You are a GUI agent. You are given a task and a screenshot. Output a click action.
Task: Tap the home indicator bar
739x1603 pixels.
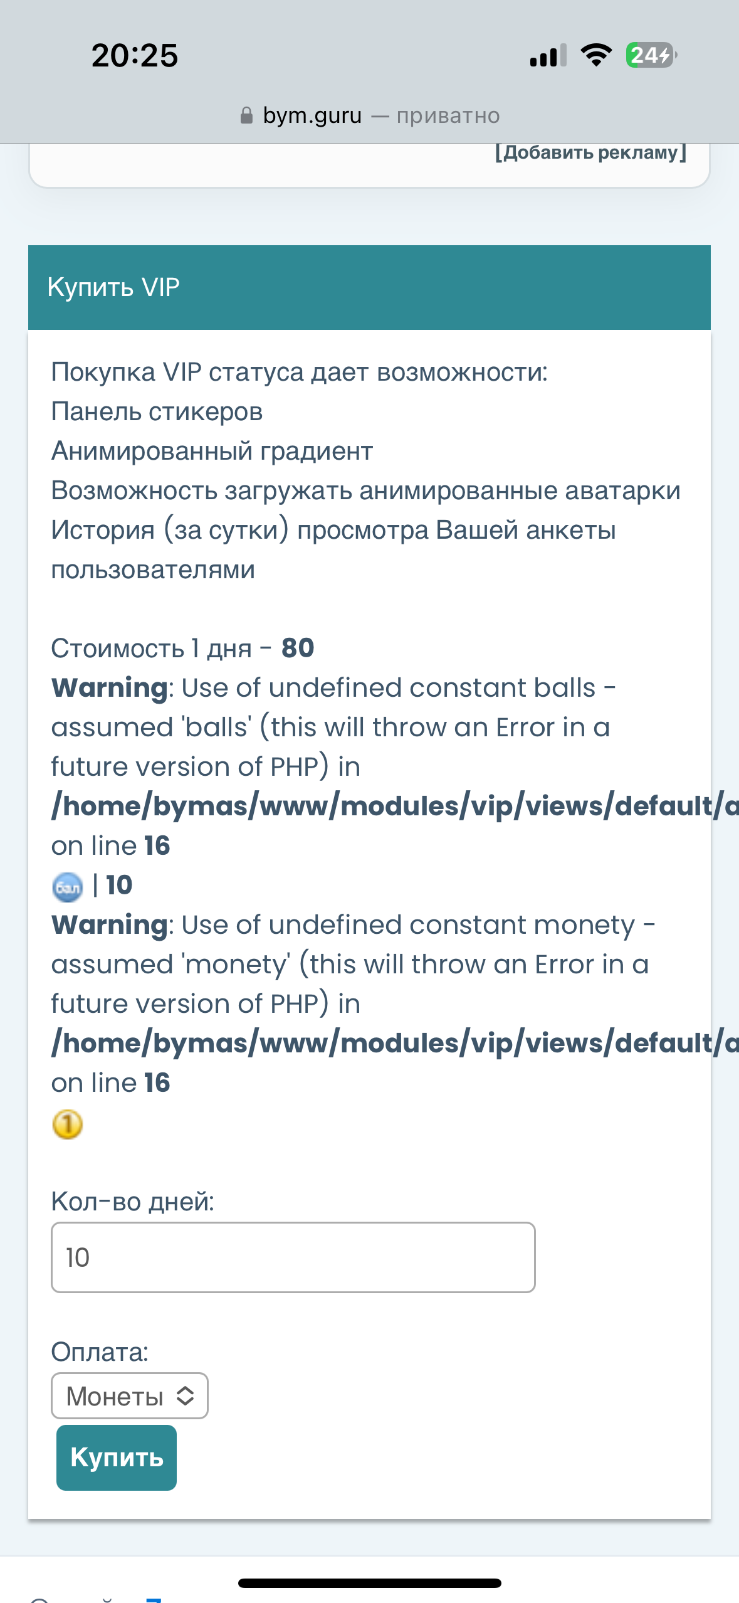[369, 1583]
